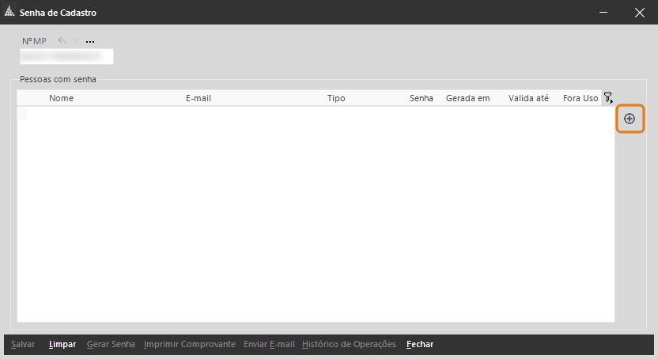658x359 pixels.
Task: Click the Limpar button
Action: 62,344
